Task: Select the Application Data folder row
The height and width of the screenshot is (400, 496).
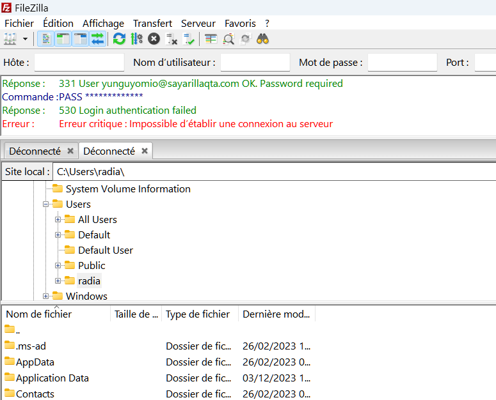Action: point(159,378)
